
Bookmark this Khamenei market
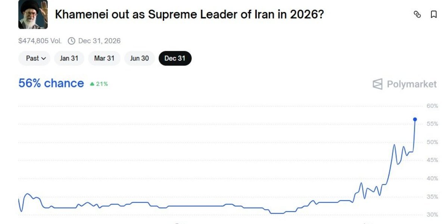pos(433,15)
